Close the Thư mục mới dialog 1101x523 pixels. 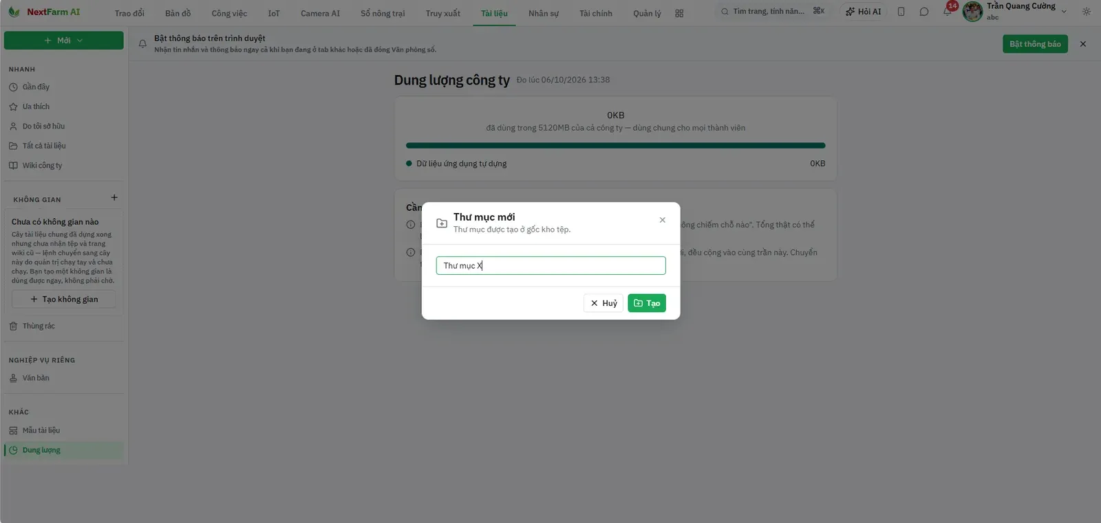[x=663, y=220]
